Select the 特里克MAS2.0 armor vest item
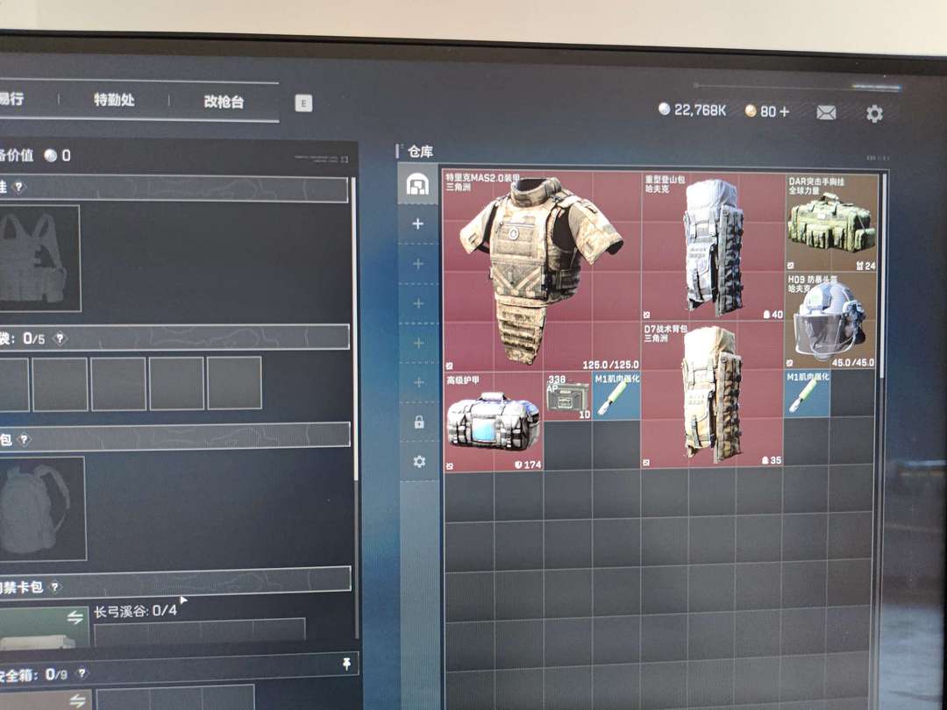The image size is (947, 710). click(542, 270)
